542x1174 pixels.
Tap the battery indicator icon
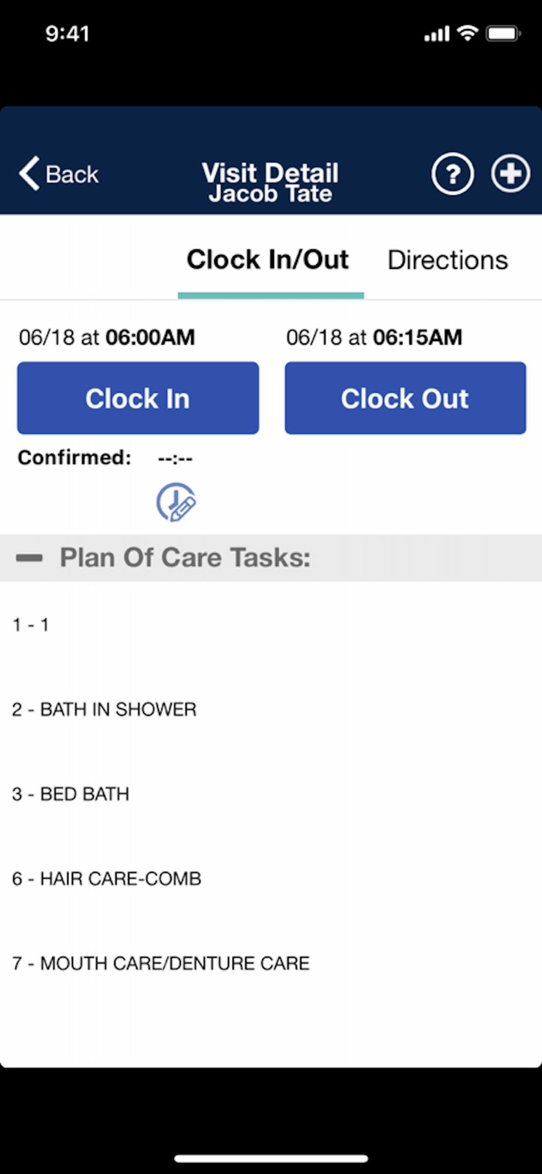(503, 33)
